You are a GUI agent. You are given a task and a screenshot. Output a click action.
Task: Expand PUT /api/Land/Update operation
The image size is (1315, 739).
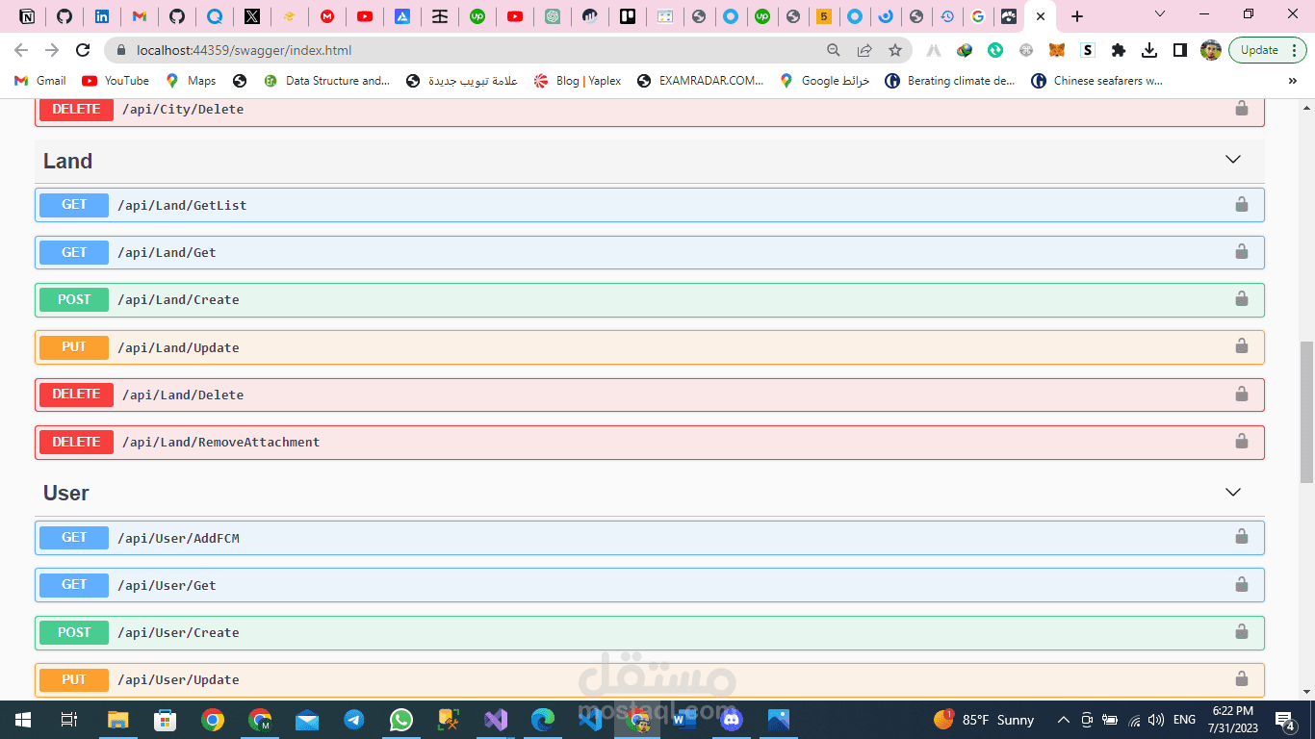[650, 347]
